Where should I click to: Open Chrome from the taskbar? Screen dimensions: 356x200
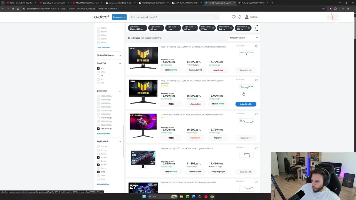coord(212,197)
